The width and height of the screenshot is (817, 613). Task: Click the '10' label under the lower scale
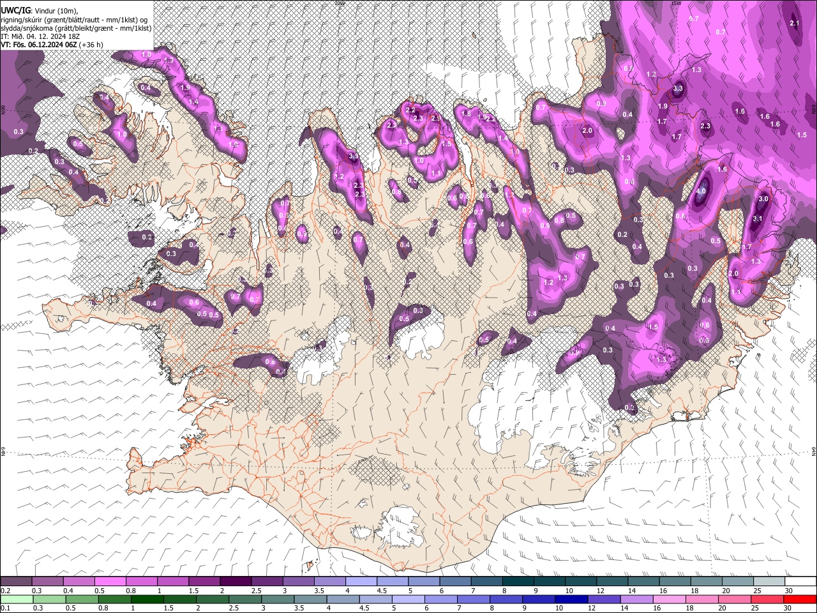[558, 608]
